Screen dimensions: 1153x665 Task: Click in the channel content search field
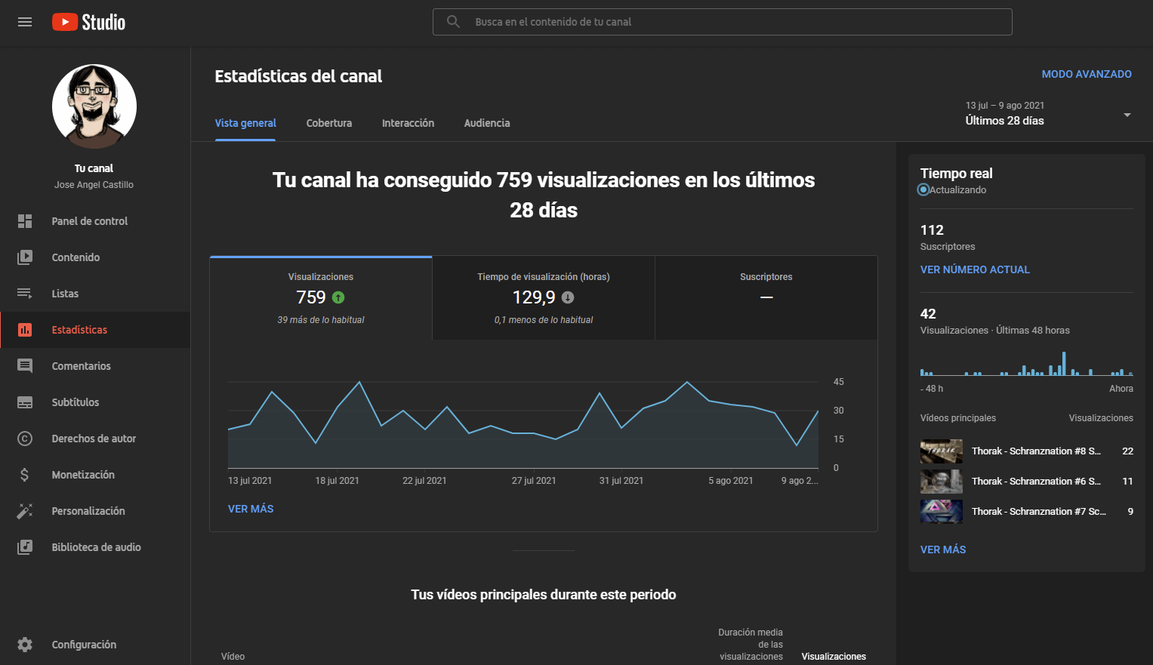pyautogui.click(x=721, y=22)
